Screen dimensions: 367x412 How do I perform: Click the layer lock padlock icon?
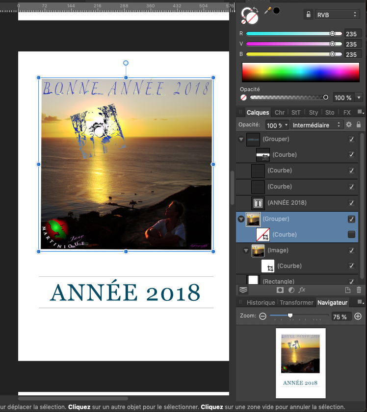(x=359, y=124)
